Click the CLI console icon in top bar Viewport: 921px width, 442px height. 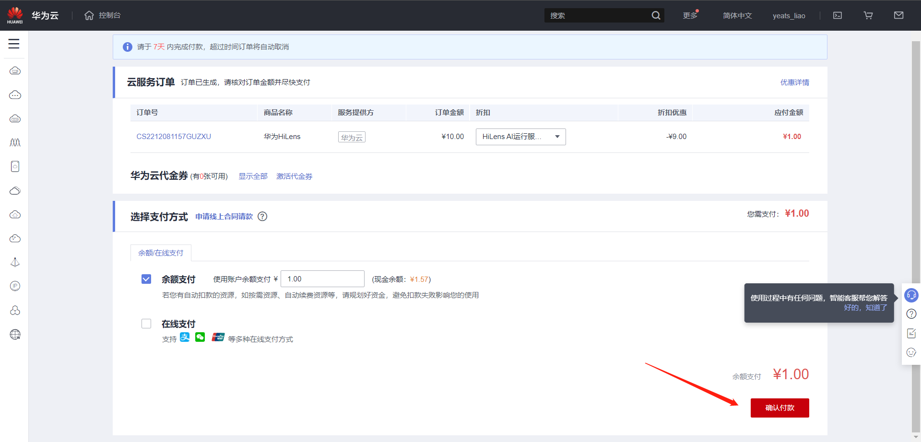click(x=837, y=15)
